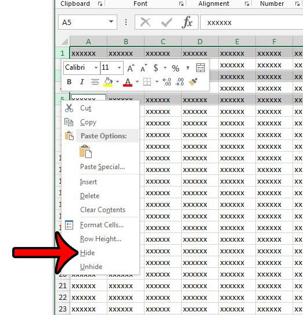The width and height of the screenshot is (303, 315).
Task: Choose Insert from the context menu
Action: pyautogui.click(x=100, y=182)
